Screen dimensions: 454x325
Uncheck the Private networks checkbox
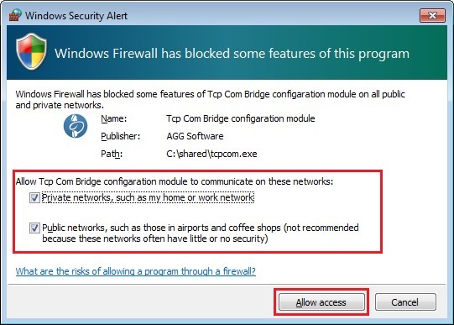(34, 198)
